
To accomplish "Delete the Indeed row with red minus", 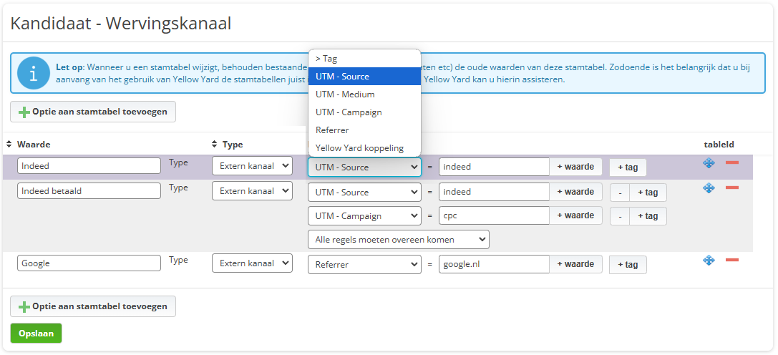I will (x=732, y=162).
